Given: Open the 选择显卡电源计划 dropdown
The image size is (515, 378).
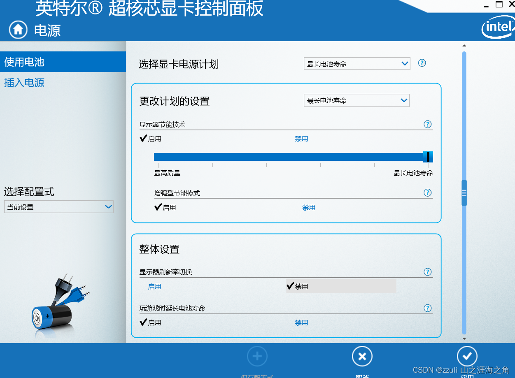Looking at the screenshot, I should click(357, 63).
